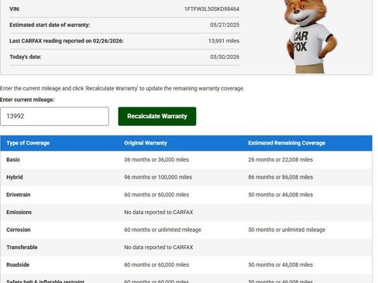Click '86 months or 86,008 miles' cell
Screen dimensions: 378x283
click(x=280, y=177)
